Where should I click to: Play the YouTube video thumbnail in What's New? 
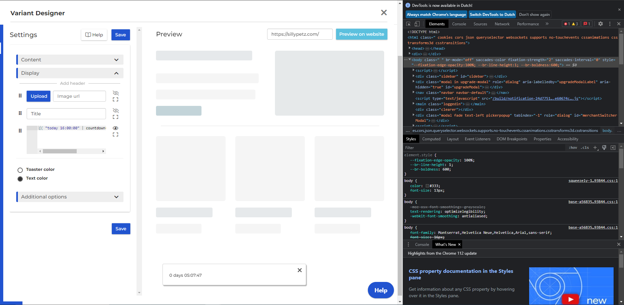pos(571,299)
